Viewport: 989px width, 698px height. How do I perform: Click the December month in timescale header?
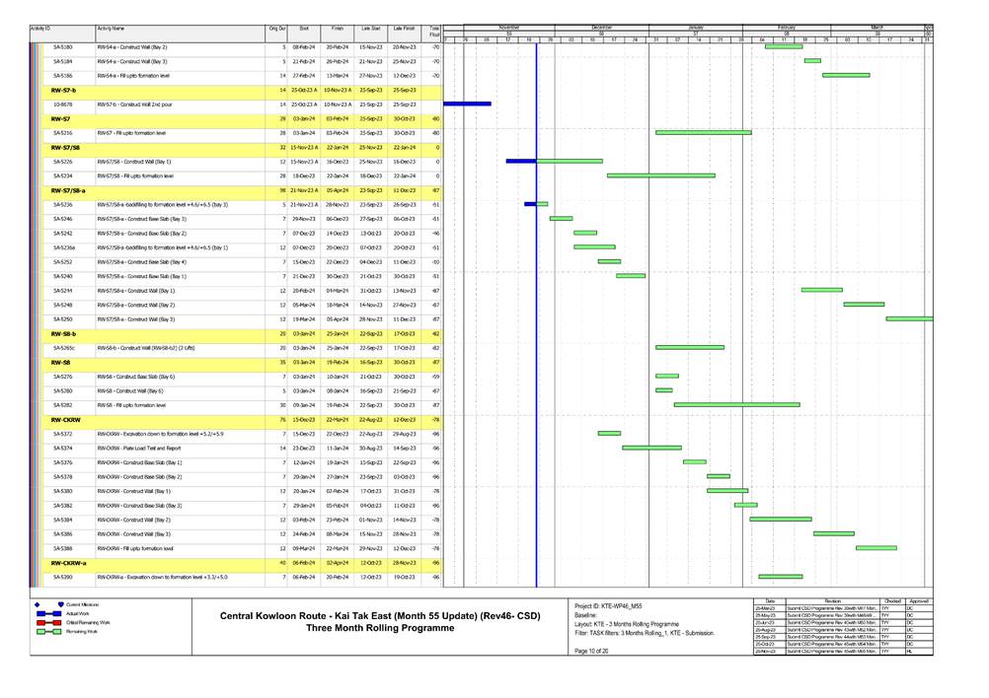pos(601,28)
